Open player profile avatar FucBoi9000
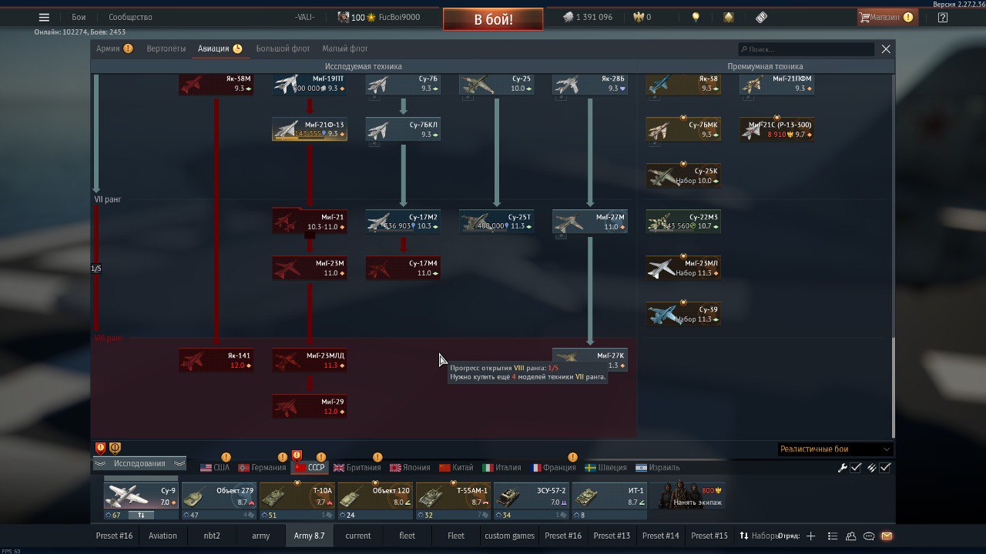986x554 pixels. pos(344,17)
